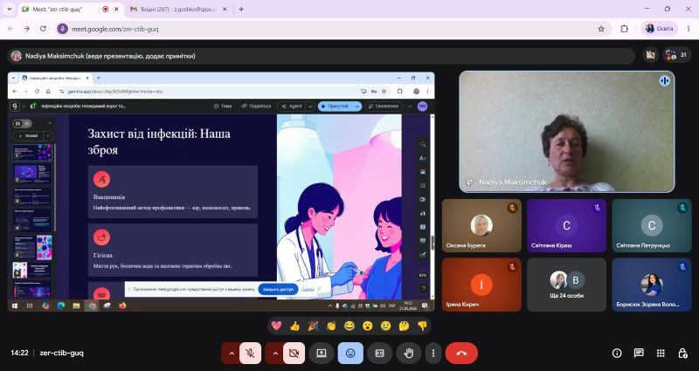Open Chrome three-dot menu
The image size is (699, 371).
[x=689, y=29]
